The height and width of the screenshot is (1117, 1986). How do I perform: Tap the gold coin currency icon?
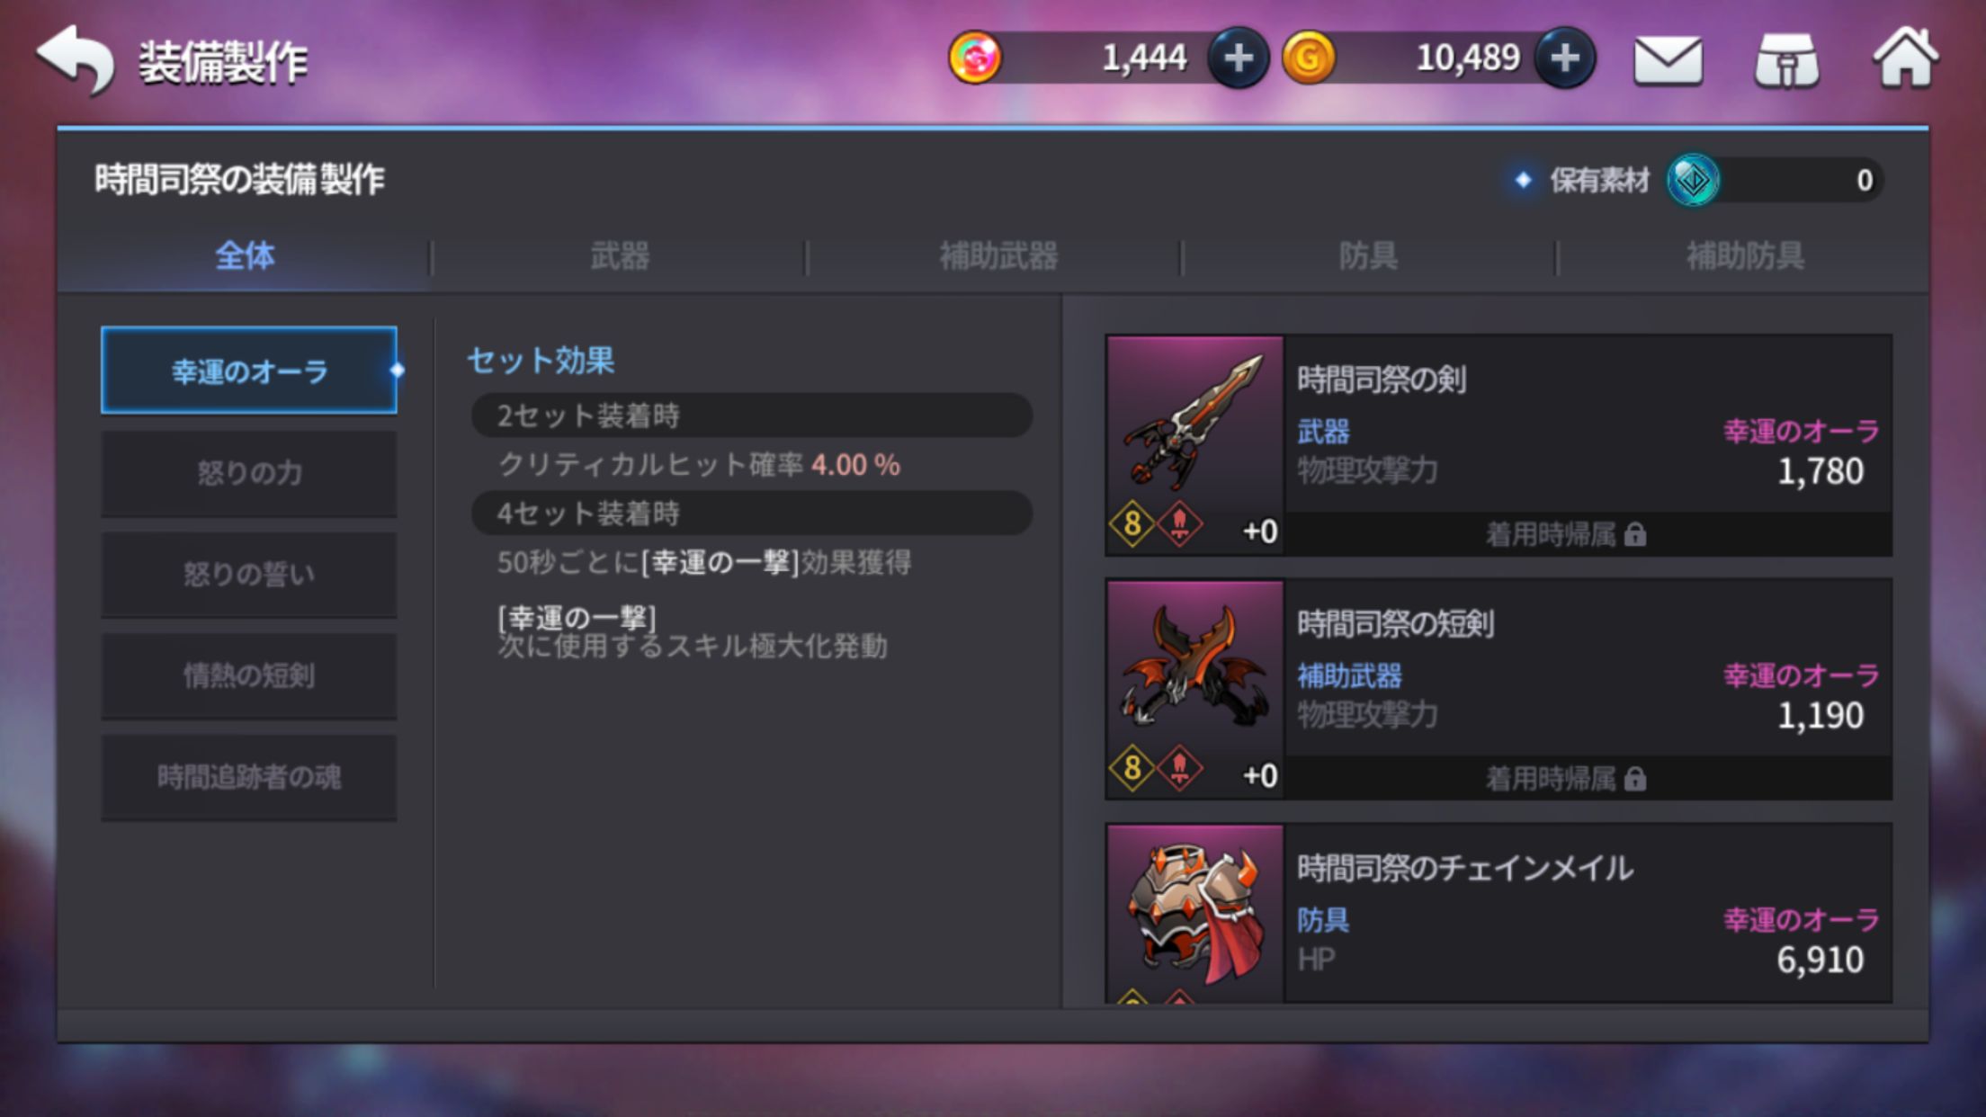pos(1309,58)
